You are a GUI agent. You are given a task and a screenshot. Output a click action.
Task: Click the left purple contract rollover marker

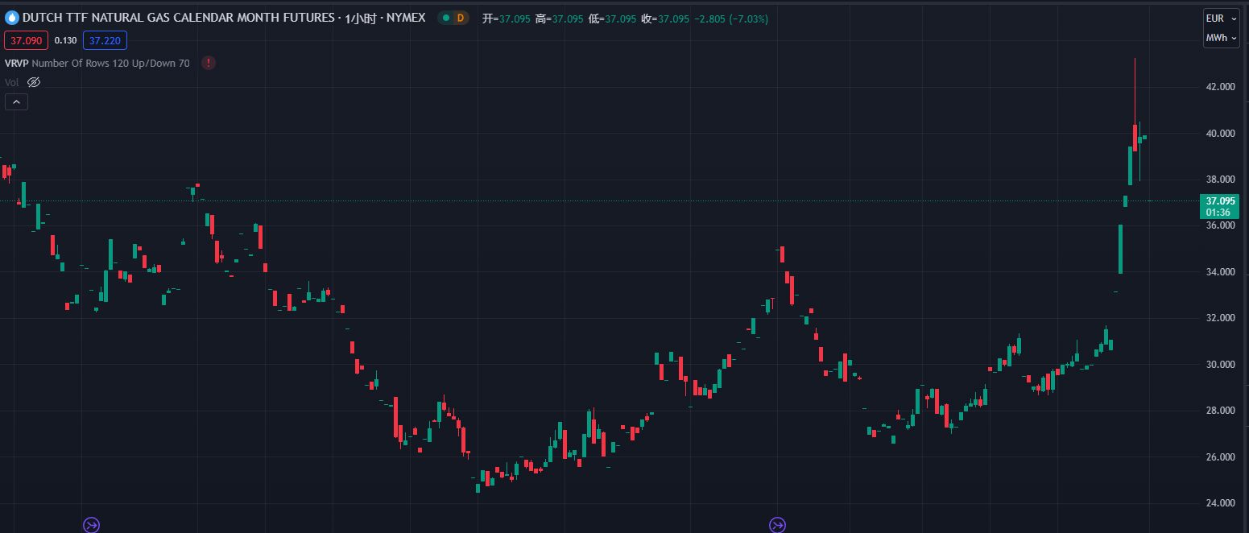[92, 525]
